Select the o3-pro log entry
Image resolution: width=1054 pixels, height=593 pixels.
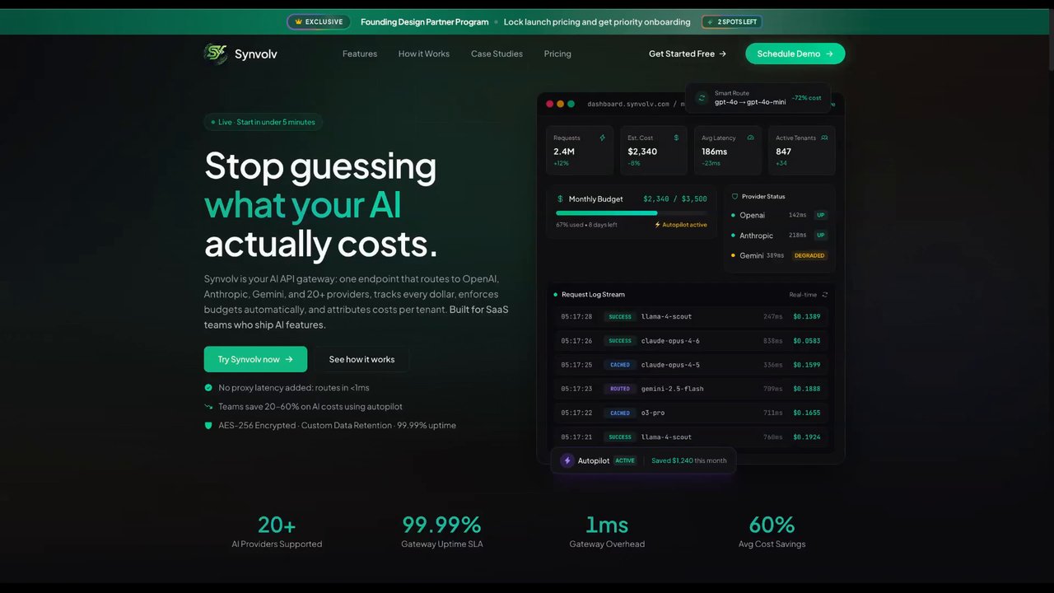(691, 413)
